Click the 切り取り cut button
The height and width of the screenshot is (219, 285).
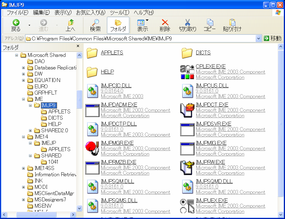coord(188,25)
